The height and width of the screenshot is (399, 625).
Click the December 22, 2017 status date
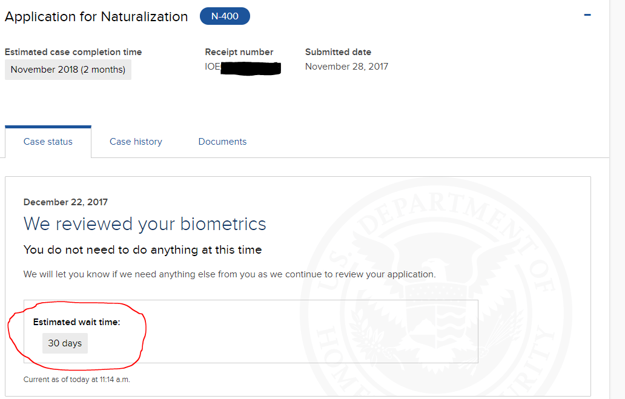(65, 202)
